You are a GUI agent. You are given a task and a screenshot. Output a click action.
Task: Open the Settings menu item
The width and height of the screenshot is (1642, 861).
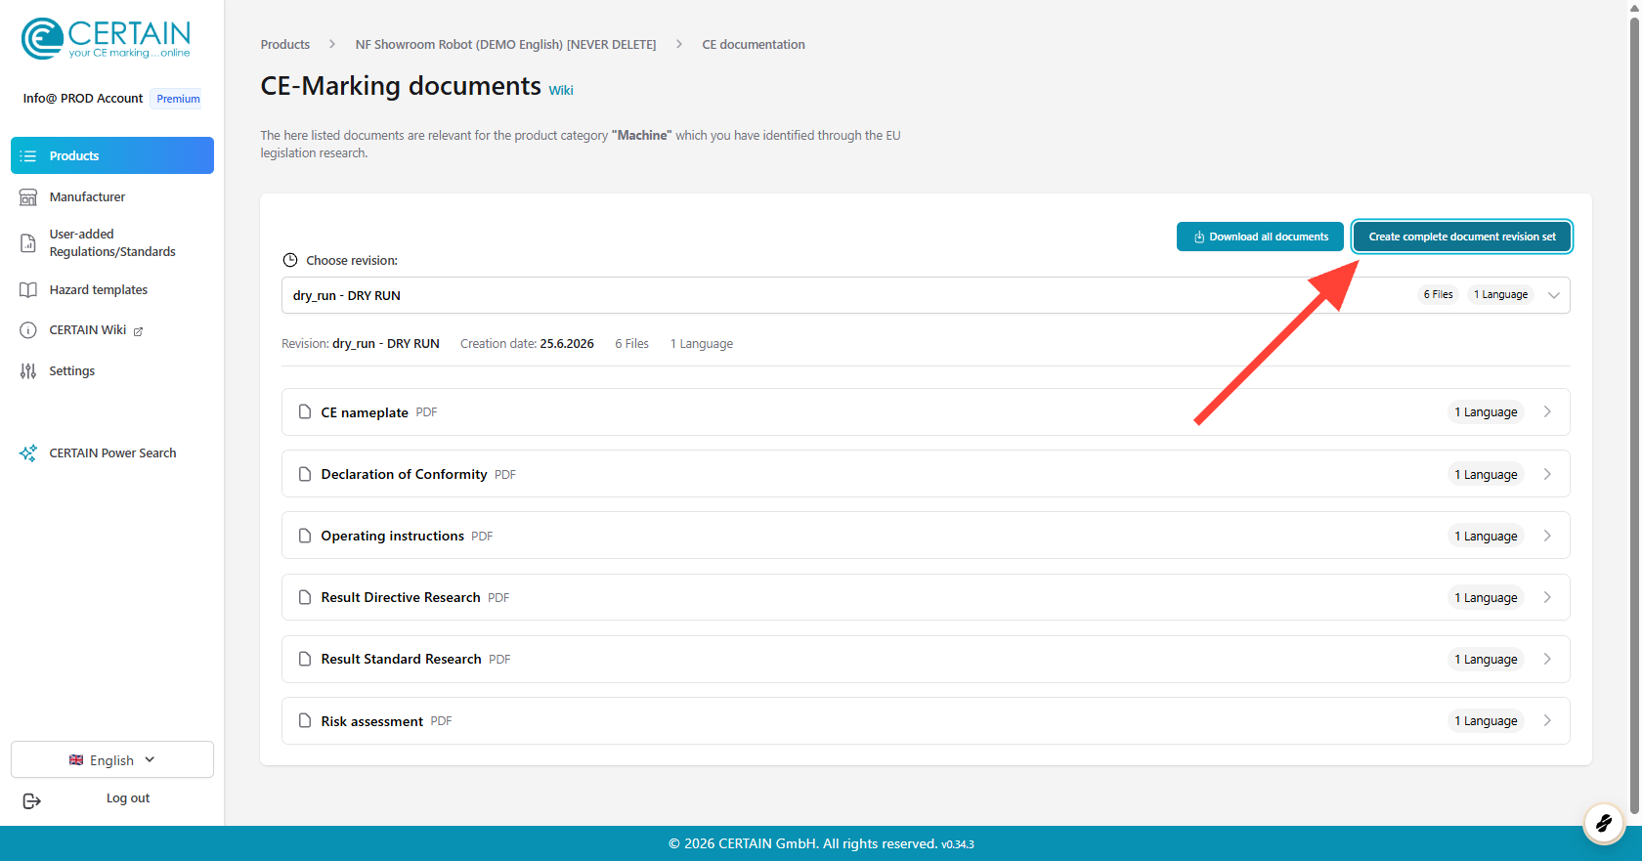(112, 371)
